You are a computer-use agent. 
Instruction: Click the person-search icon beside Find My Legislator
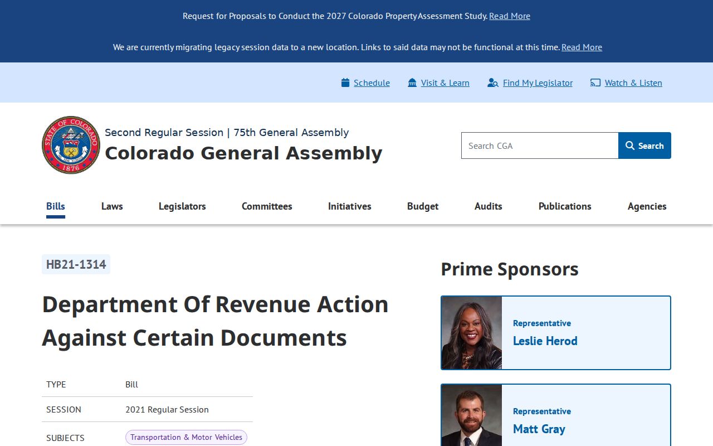click(492, 83)
